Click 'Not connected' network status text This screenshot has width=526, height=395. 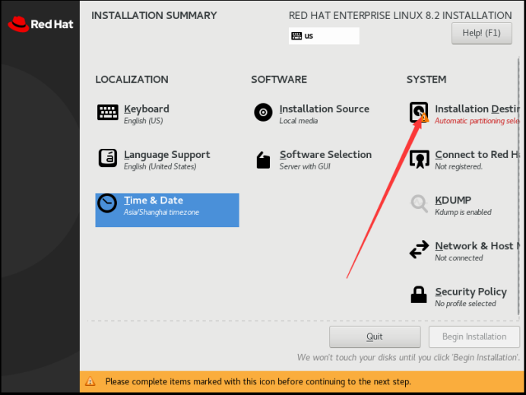click(459, 258)
